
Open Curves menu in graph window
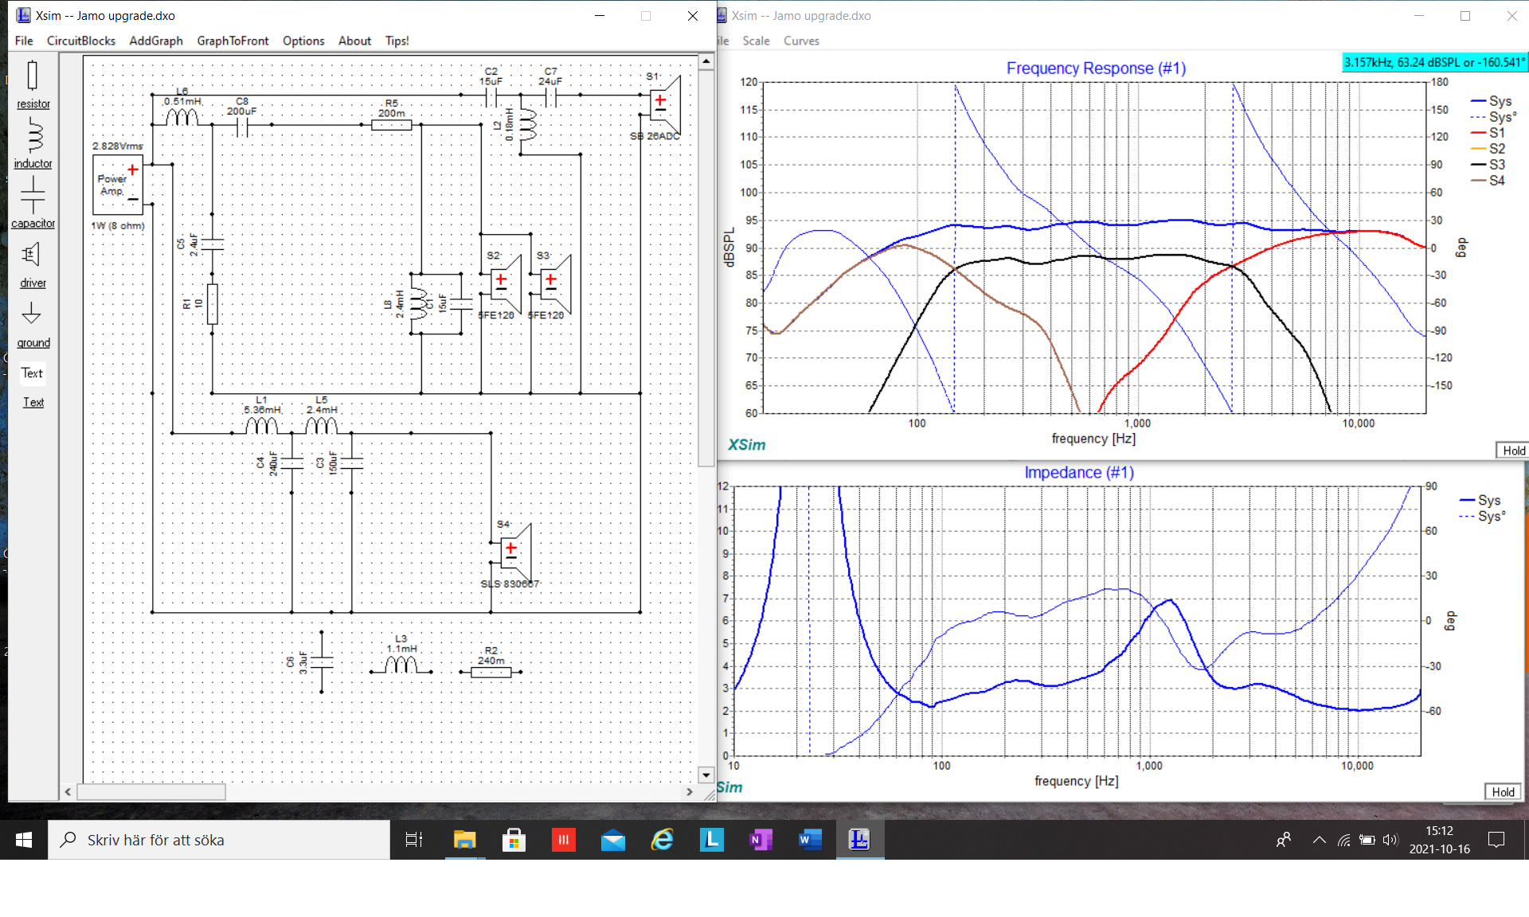coord(801,41)
